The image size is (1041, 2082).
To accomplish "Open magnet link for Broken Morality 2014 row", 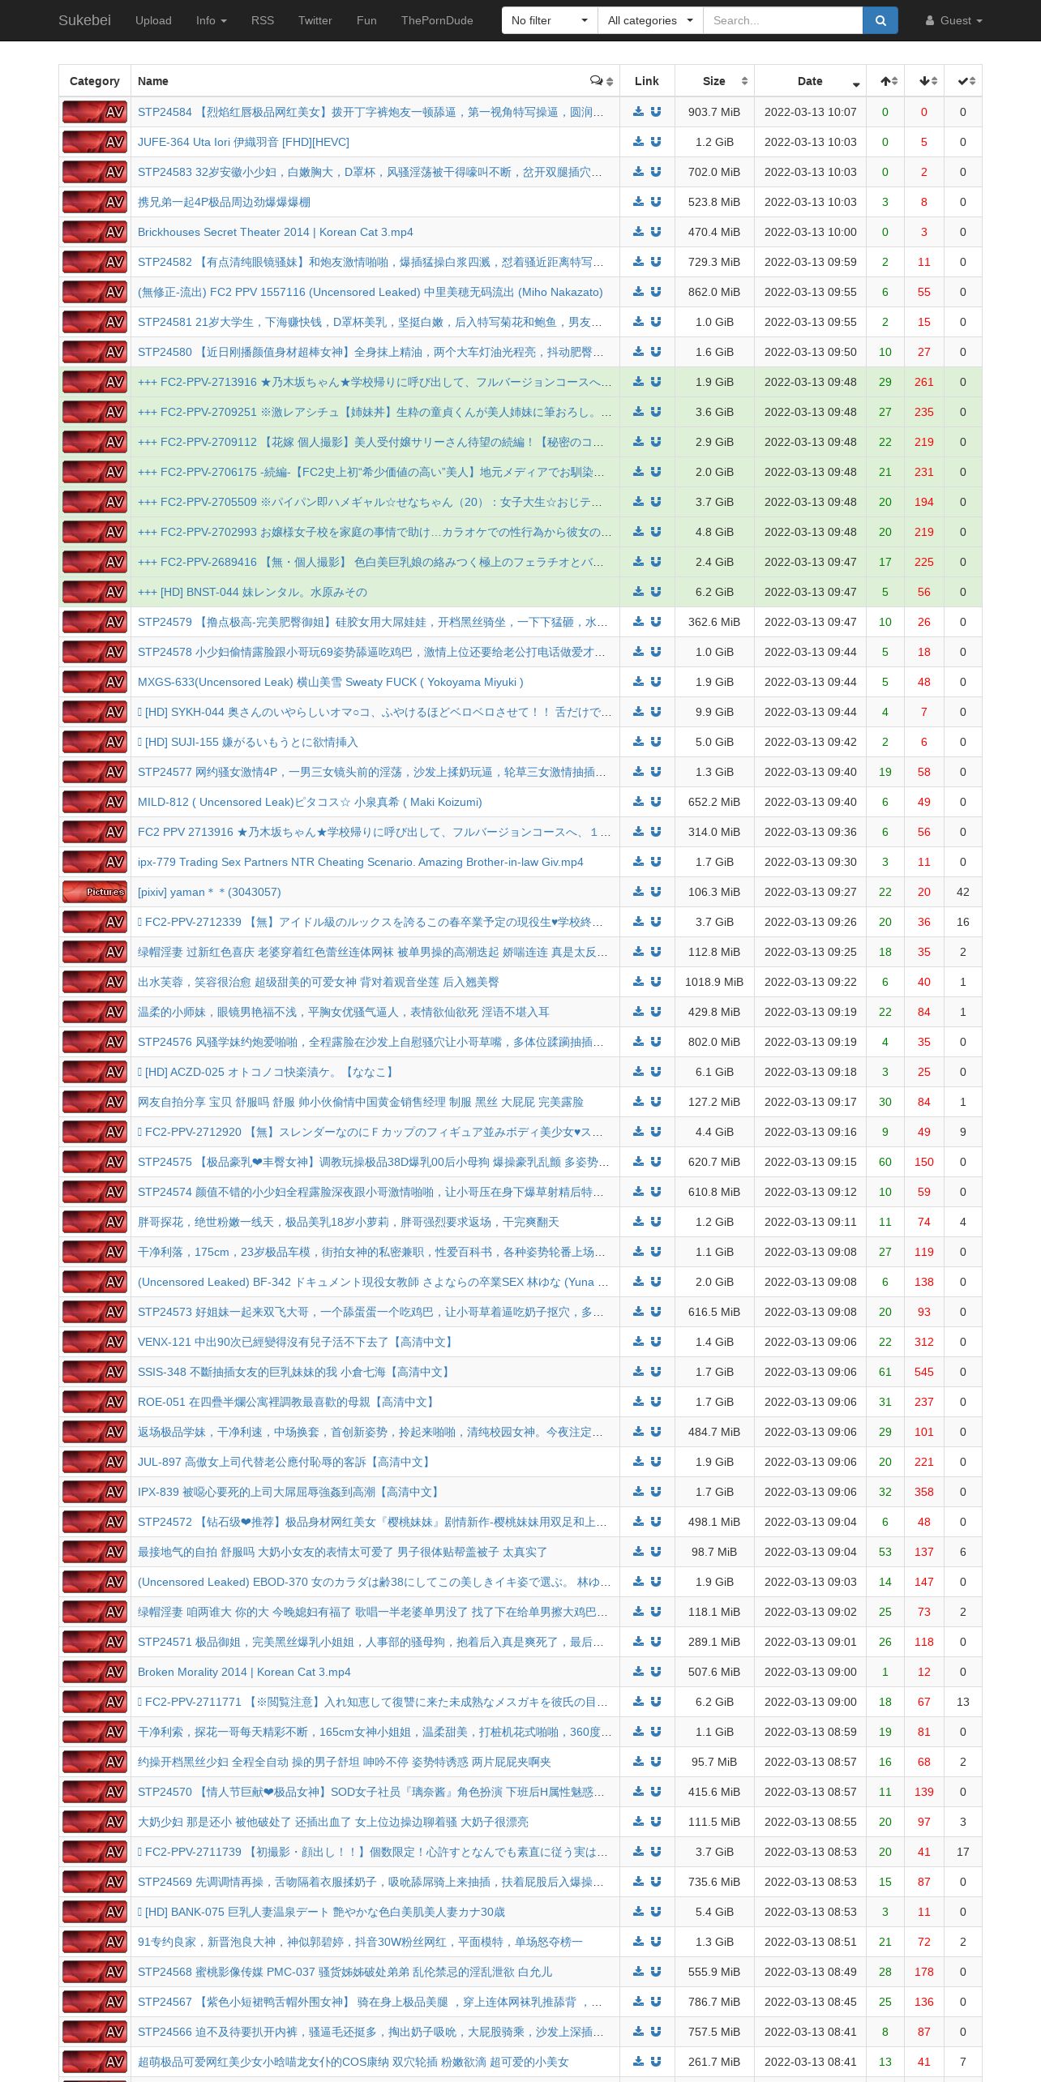I will tap(656, 1672).
